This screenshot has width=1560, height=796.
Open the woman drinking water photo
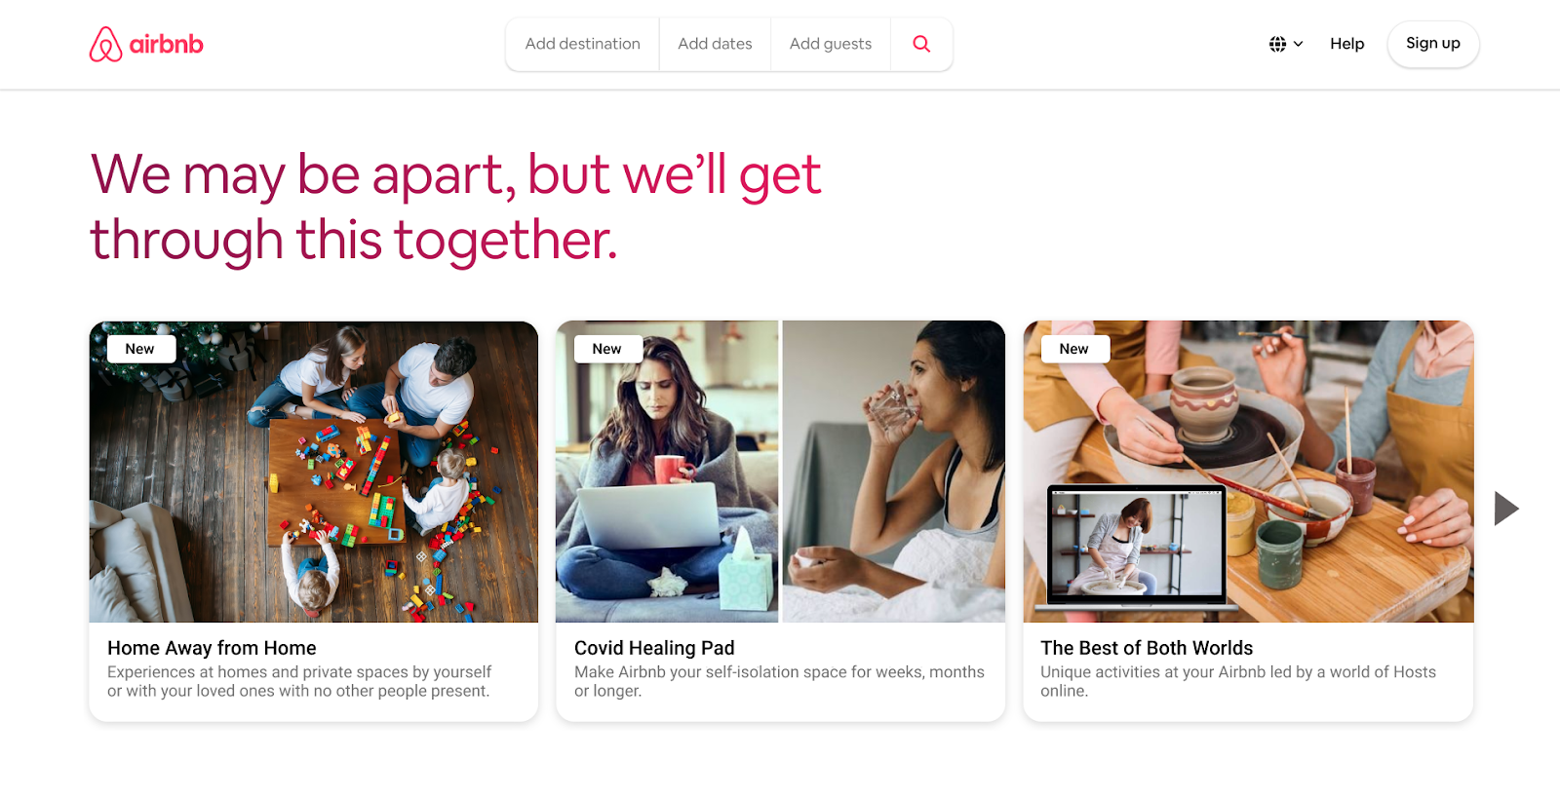tap(894, 472)
